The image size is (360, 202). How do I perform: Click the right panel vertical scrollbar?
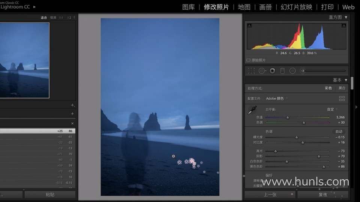pos(352,83)
